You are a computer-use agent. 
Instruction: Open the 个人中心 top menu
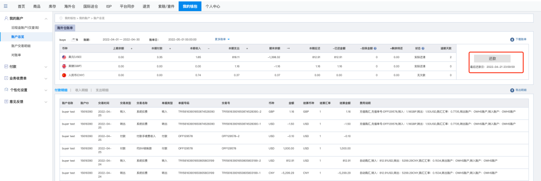pos(212,6)
